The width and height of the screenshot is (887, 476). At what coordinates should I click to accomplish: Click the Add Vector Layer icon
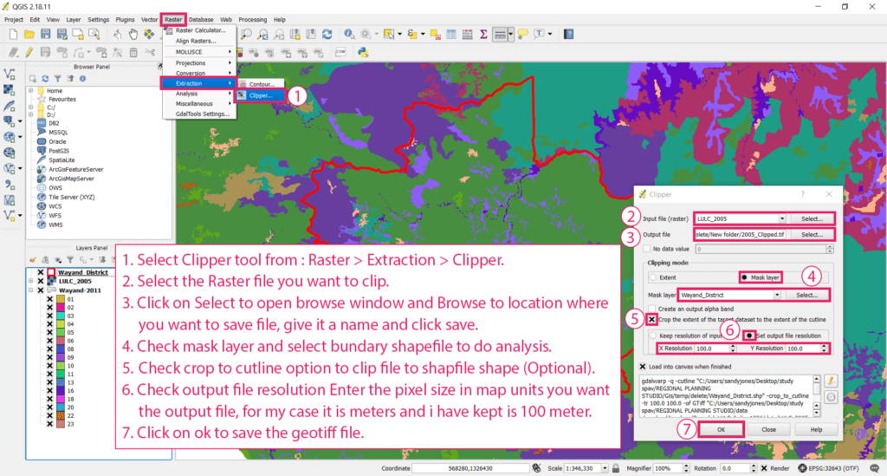[x=9, y=75]
